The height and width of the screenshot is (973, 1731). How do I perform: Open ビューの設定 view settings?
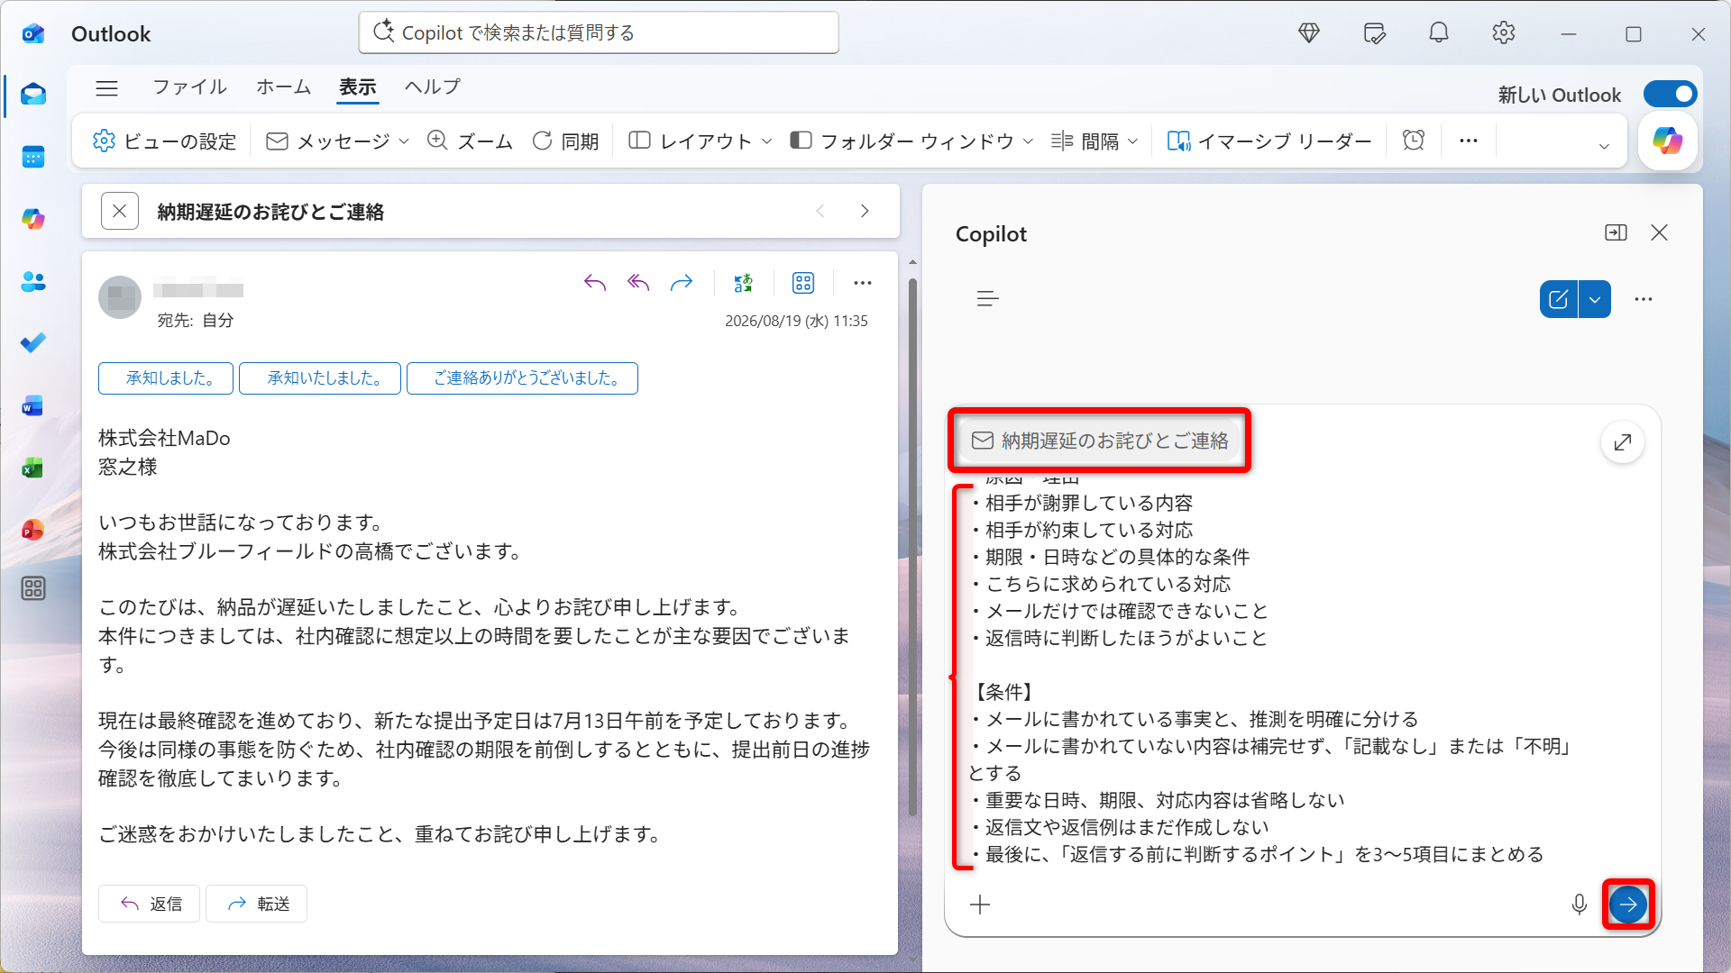(164, 141)
